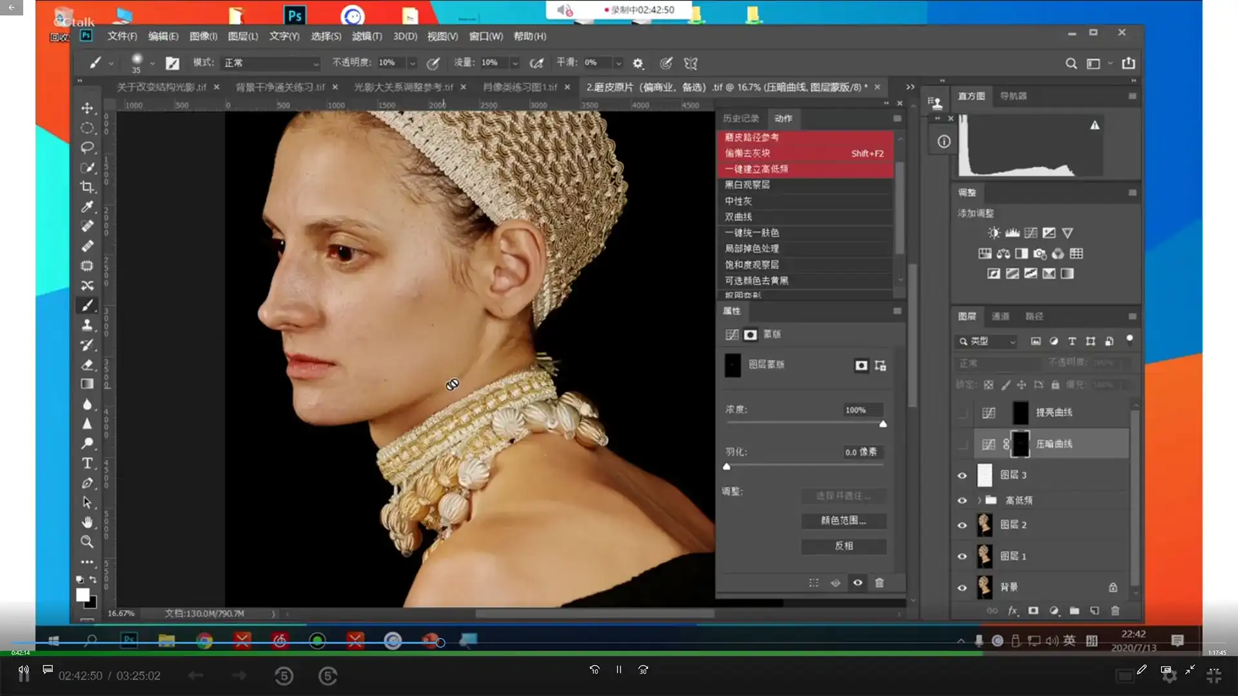Open the brush mode 正常 dropdown
The image size is (1238, 696).
click(271, 63)
